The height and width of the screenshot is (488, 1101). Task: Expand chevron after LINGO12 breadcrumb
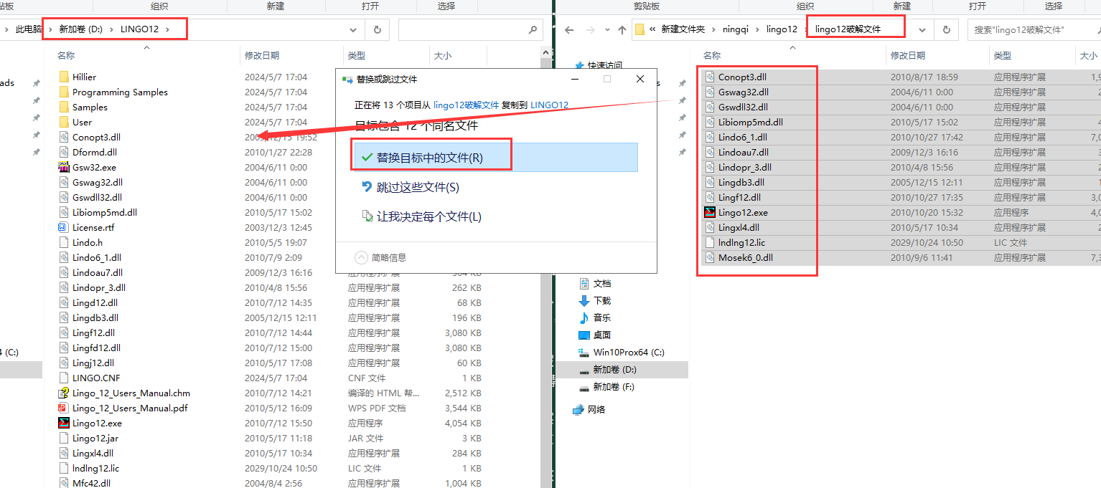[167, 29]
